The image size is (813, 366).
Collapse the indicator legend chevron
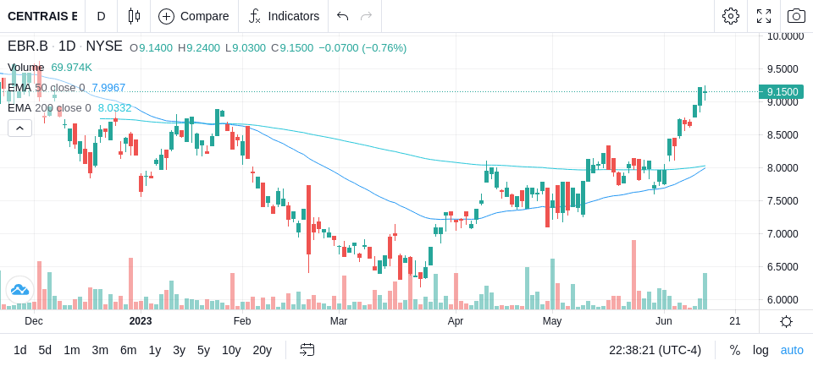pos(19,128)
